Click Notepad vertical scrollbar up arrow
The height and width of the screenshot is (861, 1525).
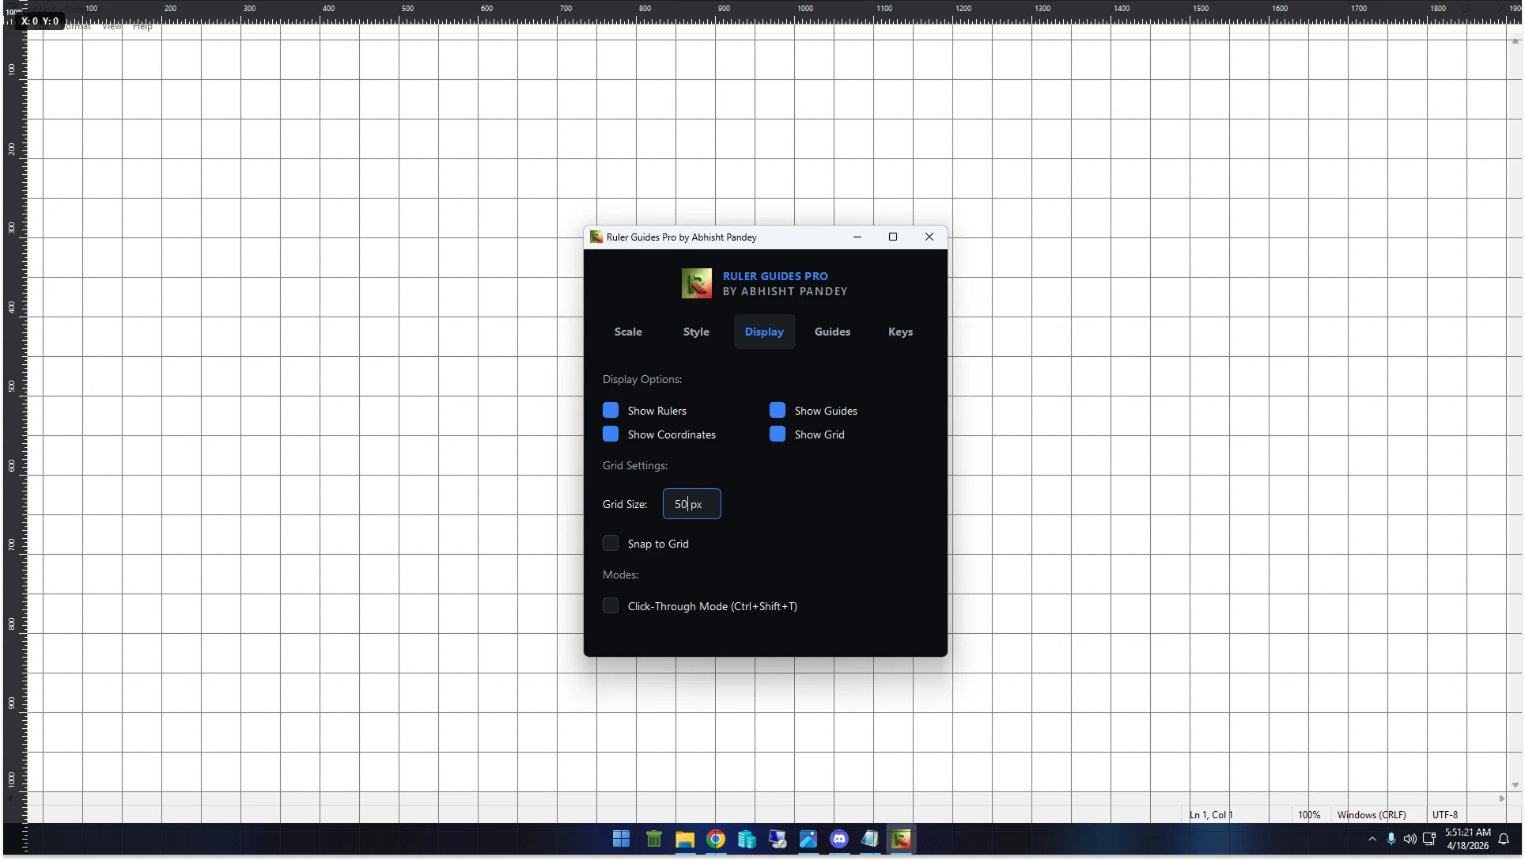(x=1516, y=41)
